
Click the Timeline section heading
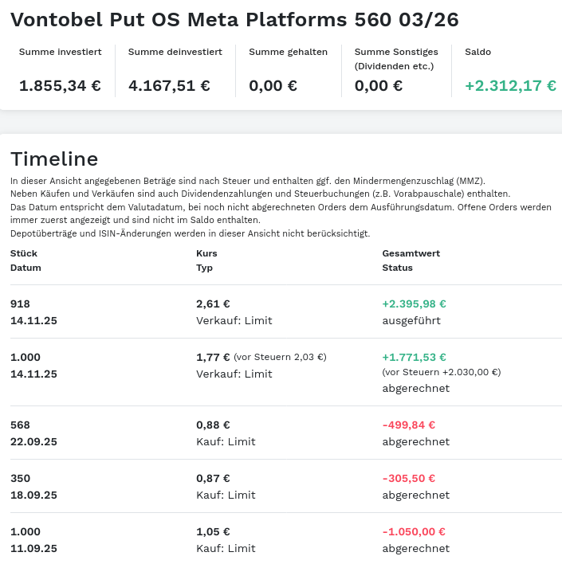point(54,159)
